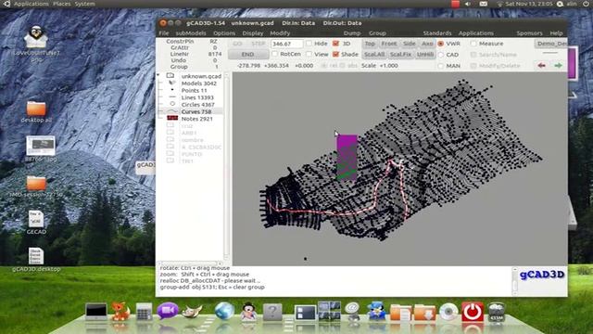Switch to Top view

click(x=370, y=44)
